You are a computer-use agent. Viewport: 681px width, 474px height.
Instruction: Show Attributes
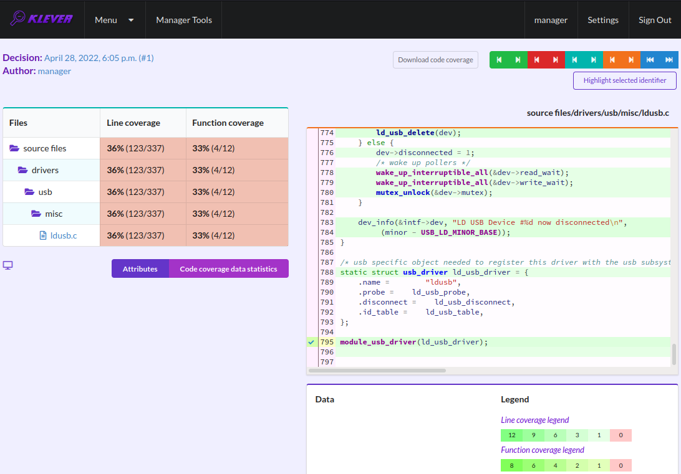140,269
